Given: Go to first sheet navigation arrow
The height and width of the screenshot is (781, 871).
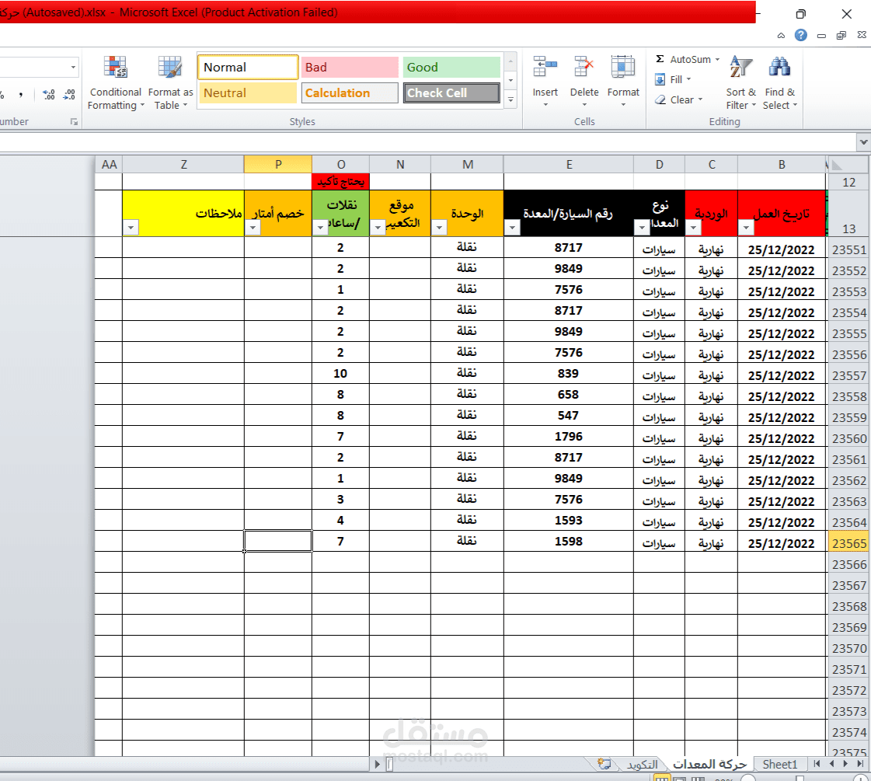Looking at the screenshot, I should tap(817, 764).
